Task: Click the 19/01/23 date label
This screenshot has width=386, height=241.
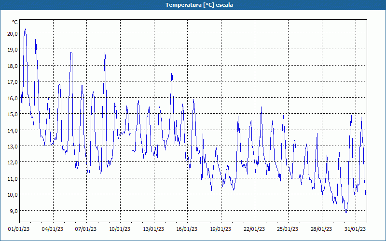Action: (x=221, y=229)
